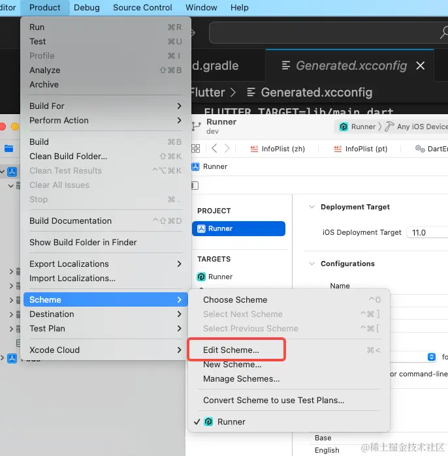The width and height of the screenshot is (448, 456).
Task: Click the English localization row
Action: 327,450
